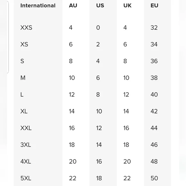Image resolution: width=186 pixels, height=186 pixels.
Task: Click EU value 32 for XXS
Action: pyautogui.click(x=154, y=28)
